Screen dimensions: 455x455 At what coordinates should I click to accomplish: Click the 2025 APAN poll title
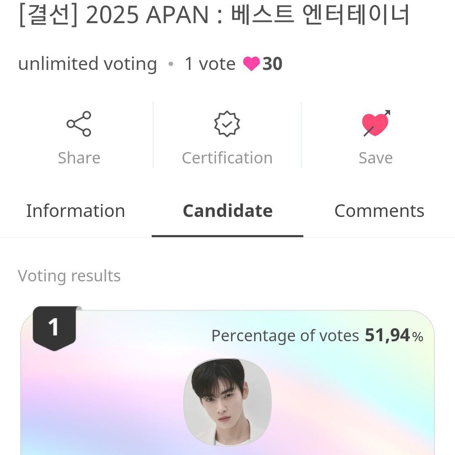[x=214, y=15]
